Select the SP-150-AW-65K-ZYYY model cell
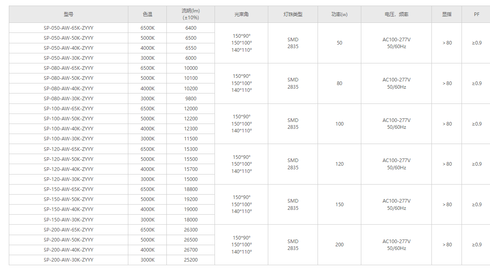 tap(69, 189)
